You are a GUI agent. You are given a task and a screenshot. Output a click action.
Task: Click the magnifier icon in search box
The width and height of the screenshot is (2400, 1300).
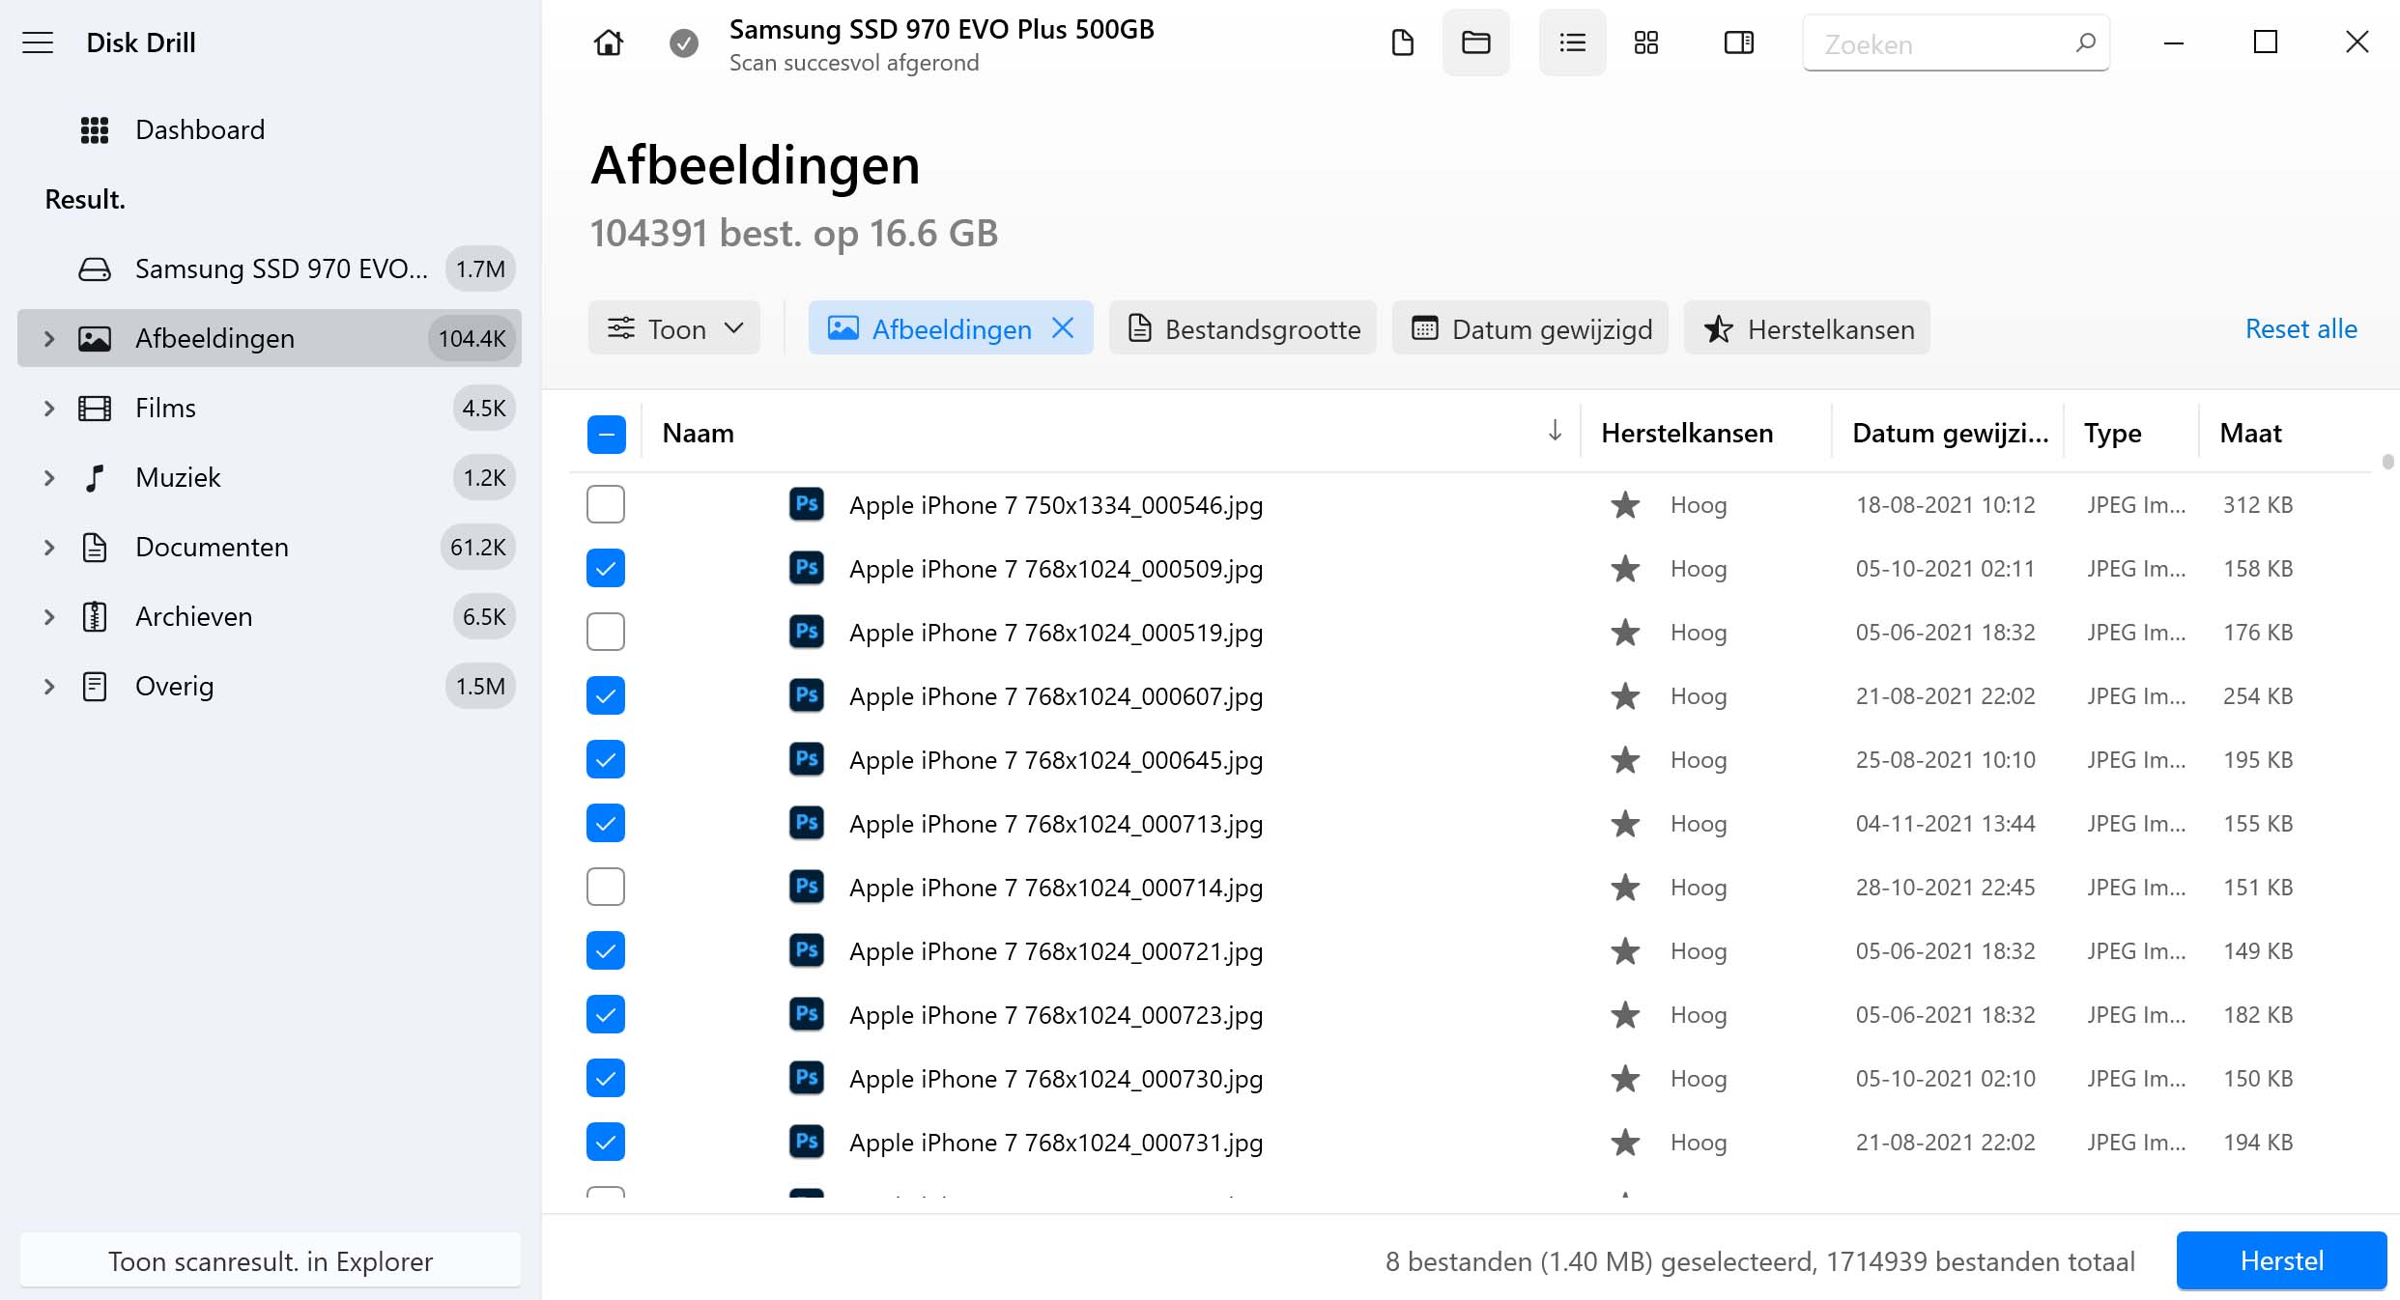point(2085,42)
